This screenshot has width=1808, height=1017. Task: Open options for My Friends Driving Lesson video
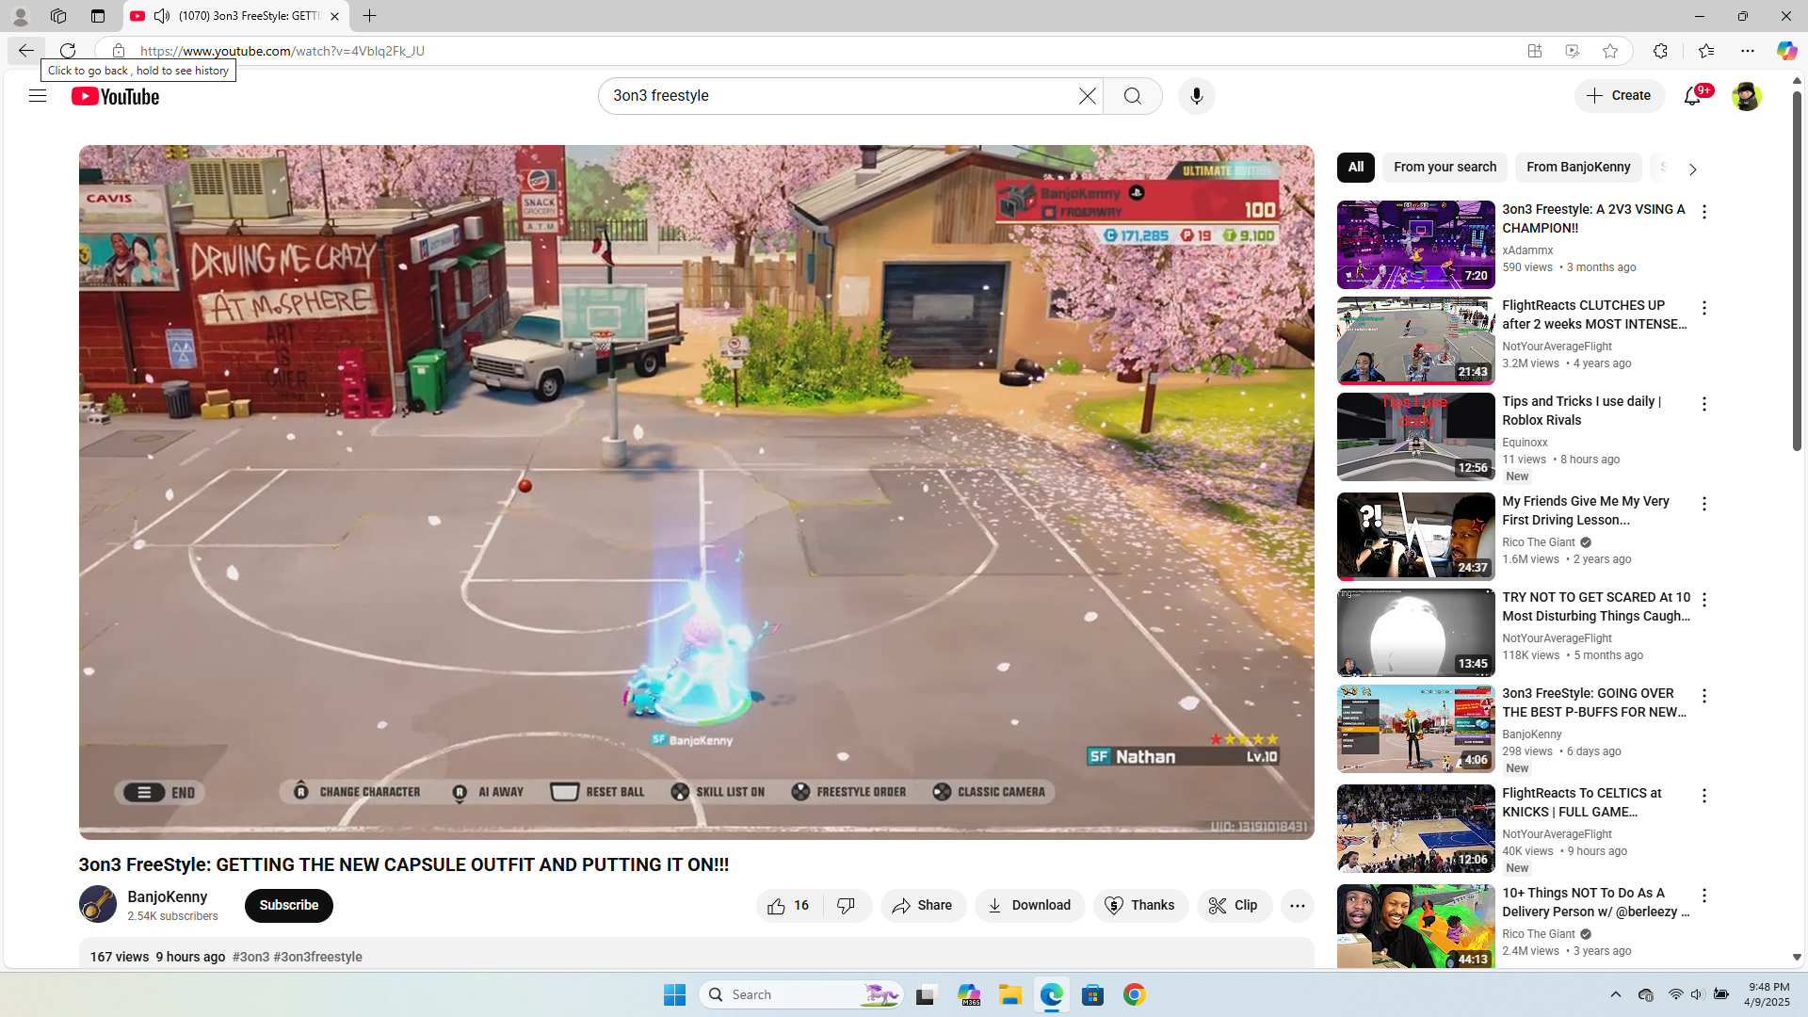[1704, 504]
